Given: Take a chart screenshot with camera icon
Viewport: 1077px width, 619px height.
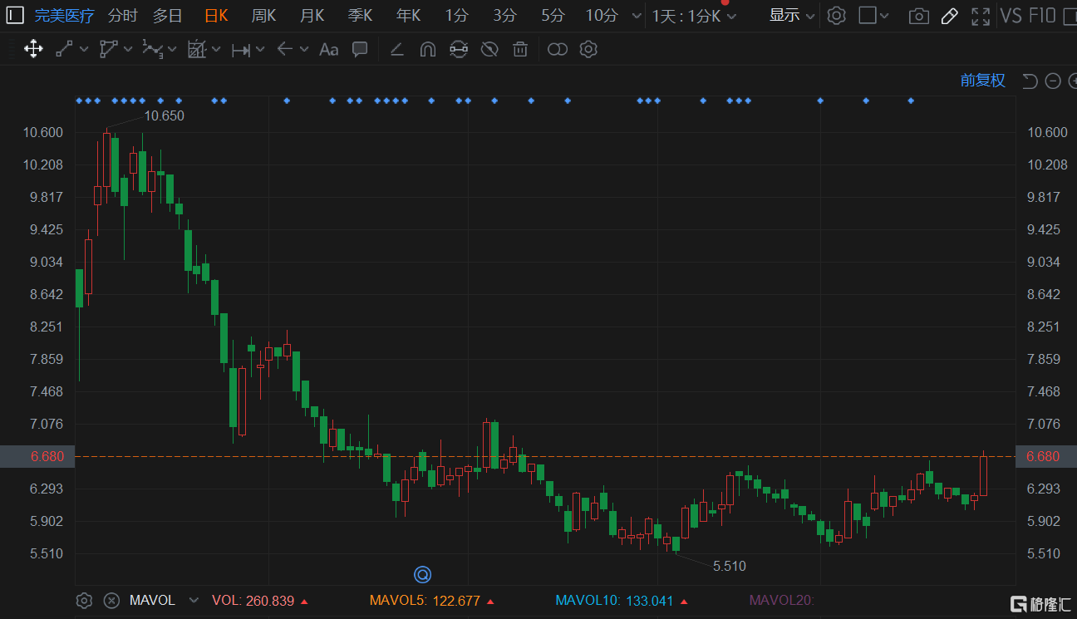Looking at the screenshot, I should pyautogui.click(x=918, y=15).
